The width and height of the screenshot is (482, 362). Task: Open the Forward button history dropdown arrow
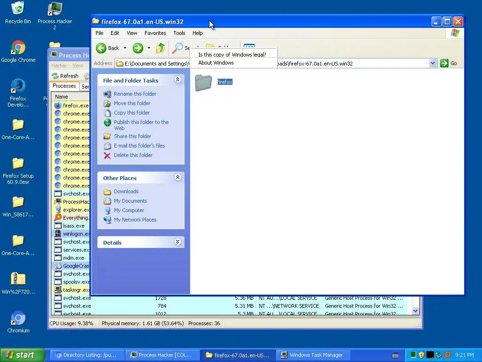tap(149, 48)
